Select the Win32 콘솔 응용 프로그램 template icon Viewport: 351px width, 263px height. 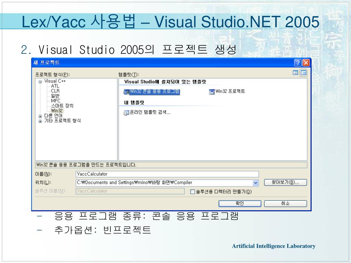point(126,92)
